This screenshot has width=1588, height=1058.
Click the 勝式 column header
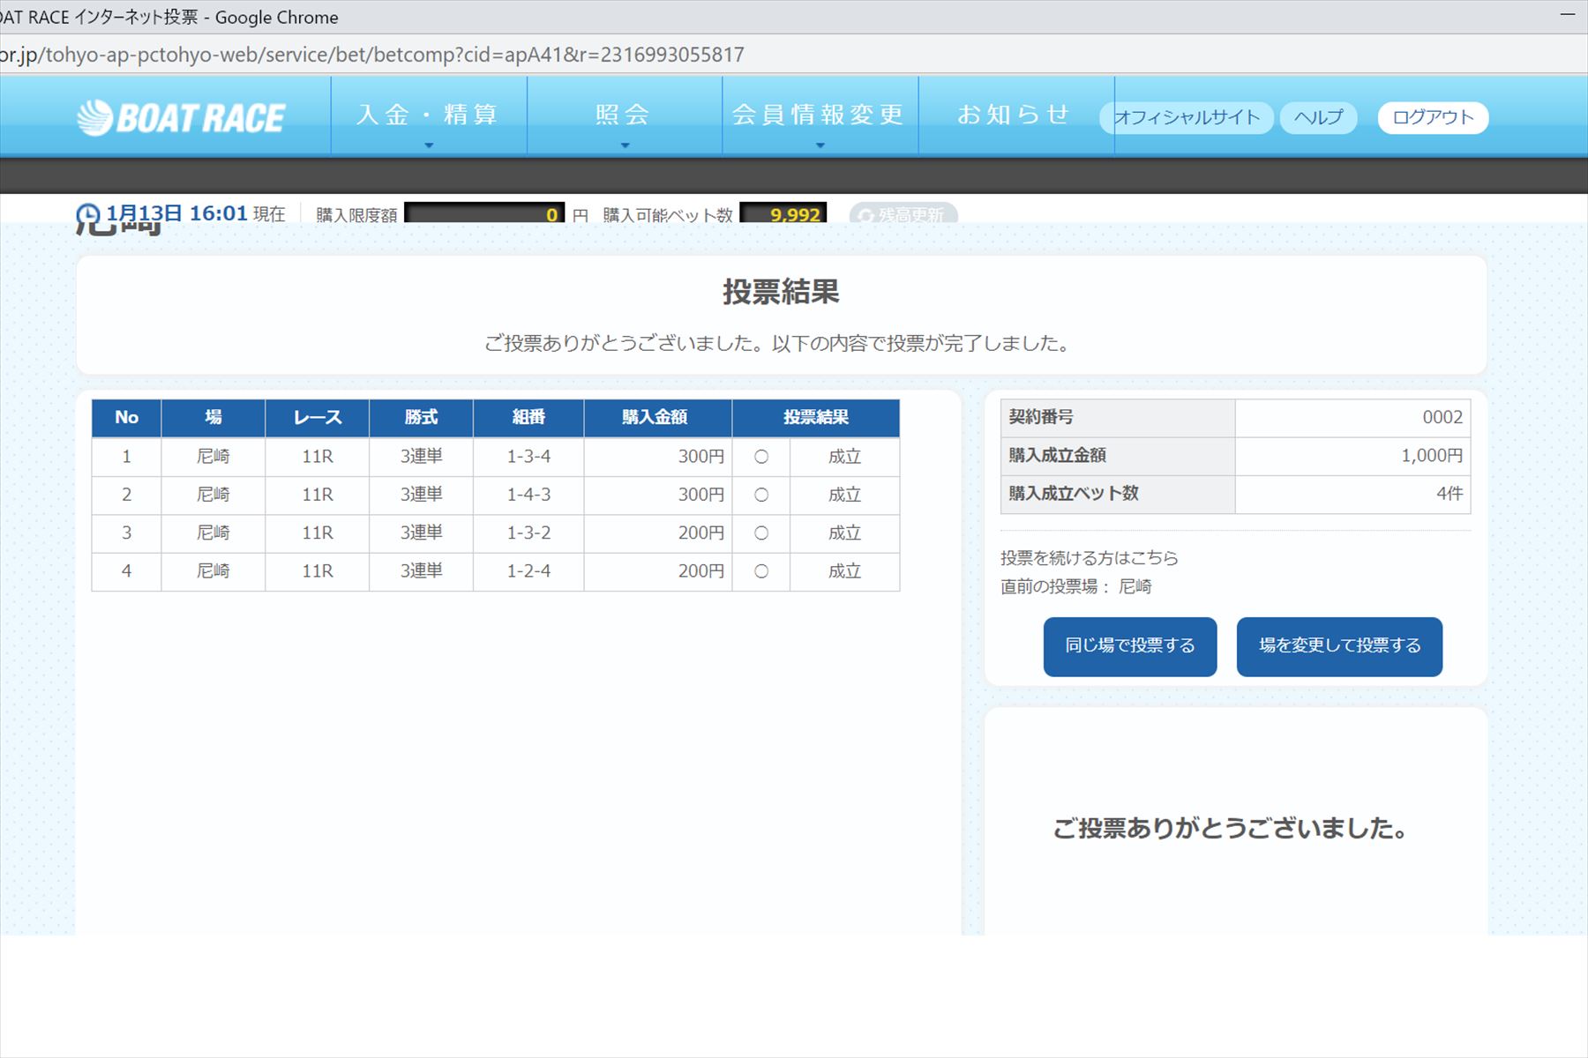[421, 418]
